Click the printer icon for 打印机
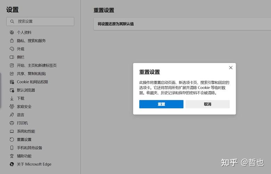 [x=12, y=123]
